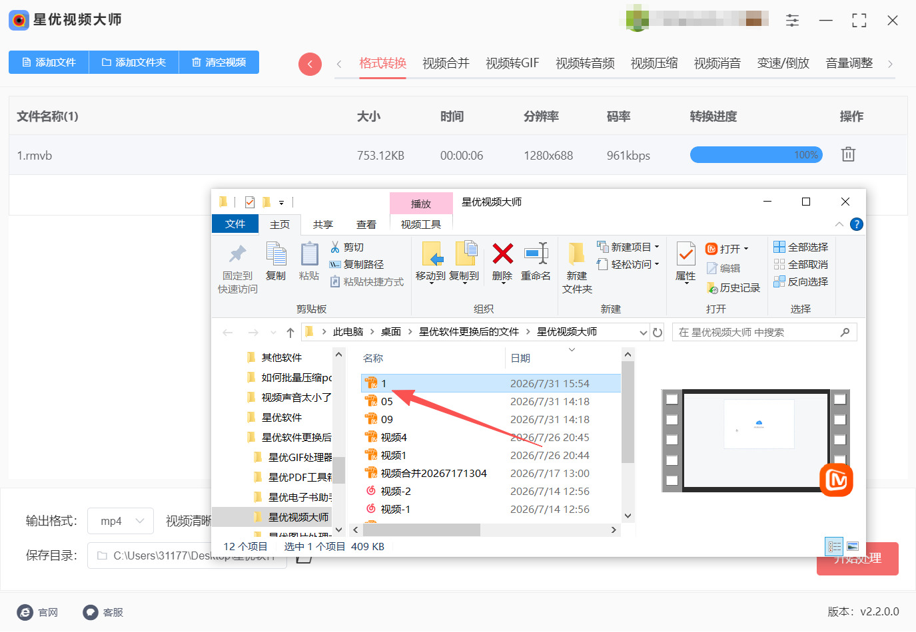This screenshot has height=632, width=916.
Task: Click Pin to Quick Access icon
Action: tap(238, 255)
